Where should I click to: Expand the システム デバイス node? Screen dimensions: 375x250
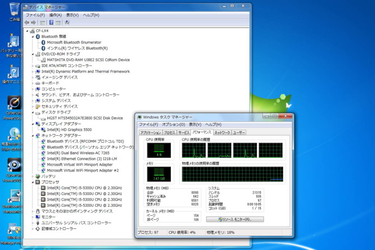click(33, 101)
